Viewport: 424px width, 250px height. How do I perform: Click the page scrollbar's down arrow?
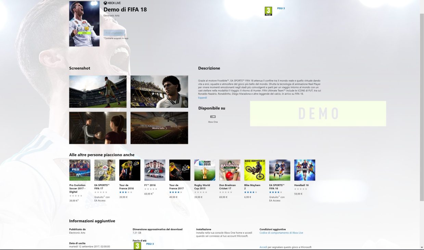tap(422, 247)
